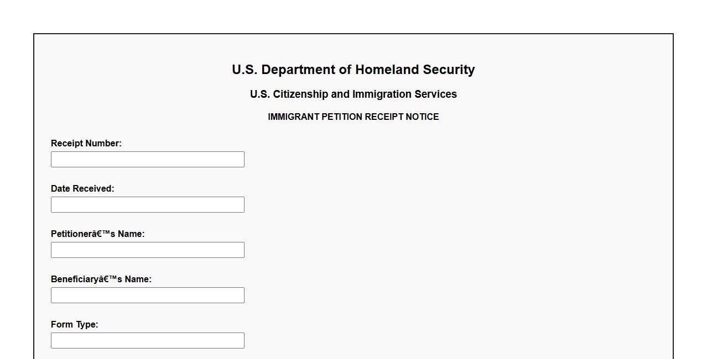Click the "Form Type:" label

(74, 325)
